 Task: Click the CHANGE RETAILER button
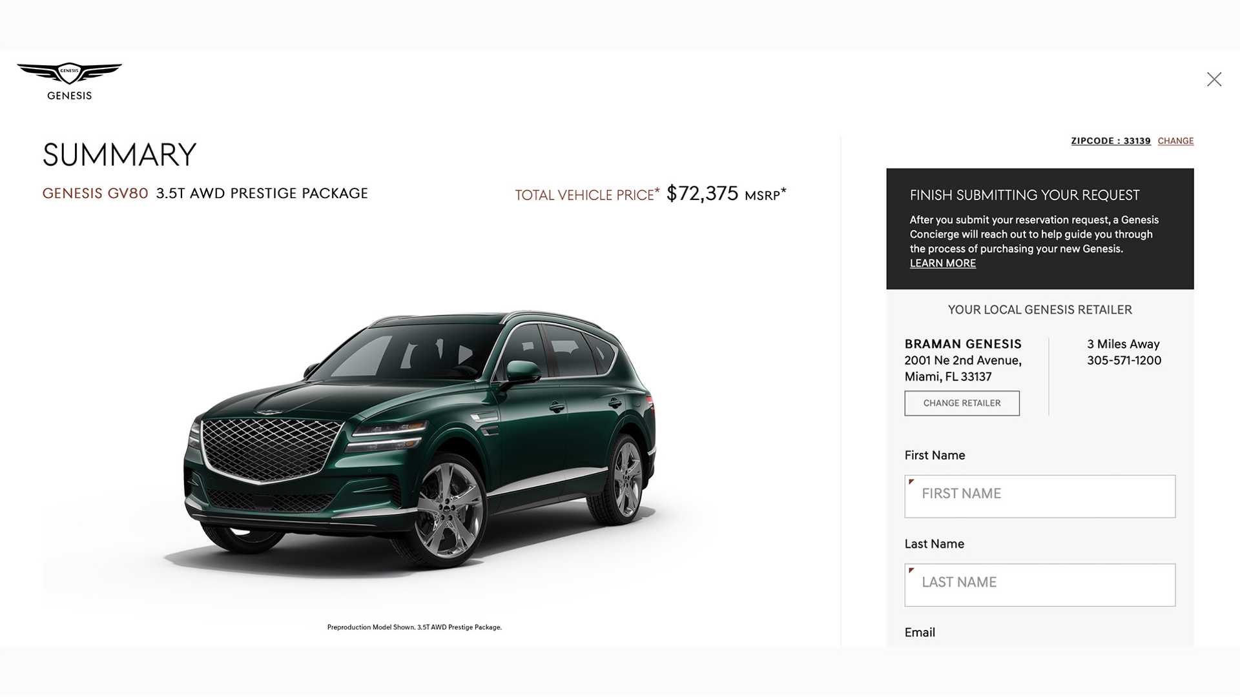click(962, 403)
